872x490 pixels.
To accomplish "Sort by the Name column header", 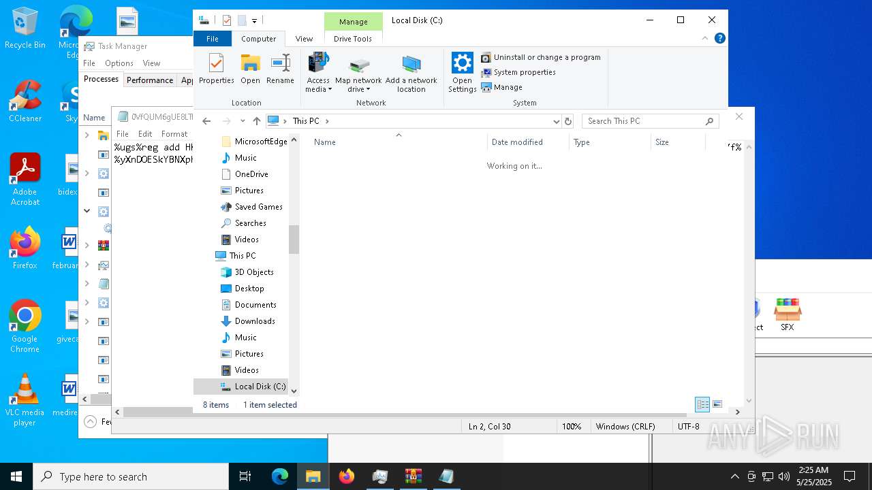I will tap(399, 142).
